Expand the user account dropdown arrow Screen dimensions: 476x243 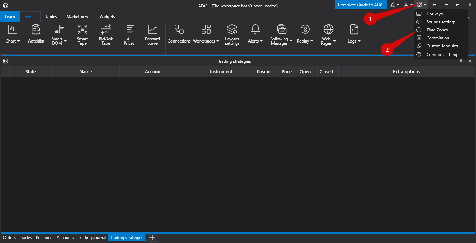(x=412, y=5)
